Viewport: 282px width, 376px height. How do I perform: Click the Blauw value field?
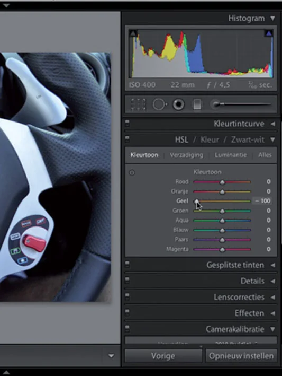click(x=268, y=230)
